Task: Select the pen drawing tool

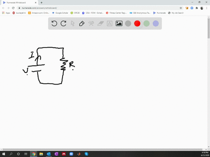Action: click(82, 24)
